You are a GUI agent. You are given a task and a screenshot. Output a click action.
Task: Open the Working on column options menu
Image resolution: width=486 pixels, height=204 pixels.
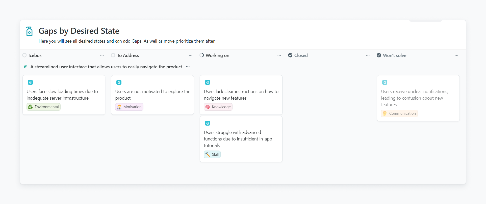pyautogui.click(x=279, y=55)
